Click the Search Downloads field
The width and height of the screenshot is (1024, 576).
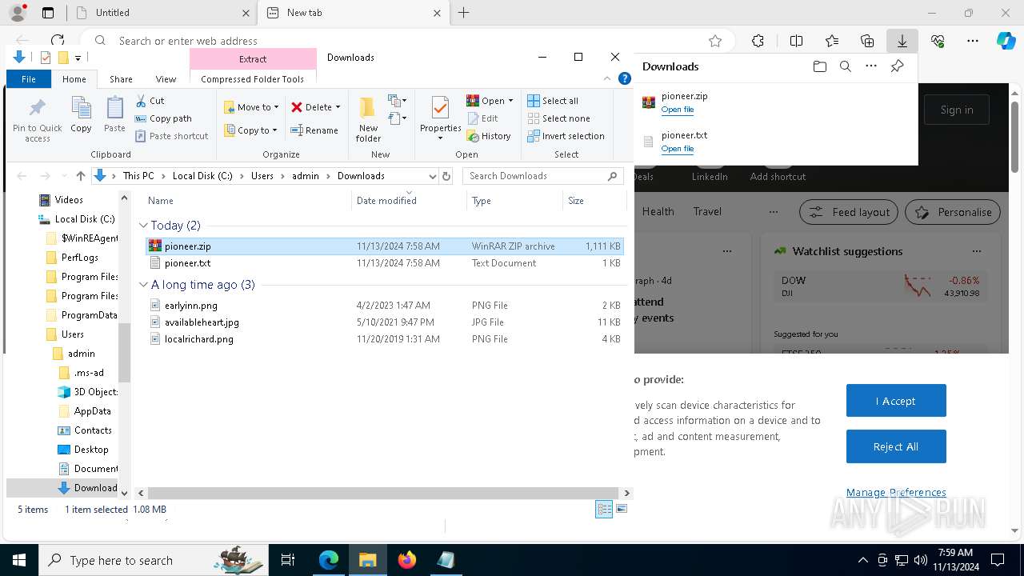point(544,176)
